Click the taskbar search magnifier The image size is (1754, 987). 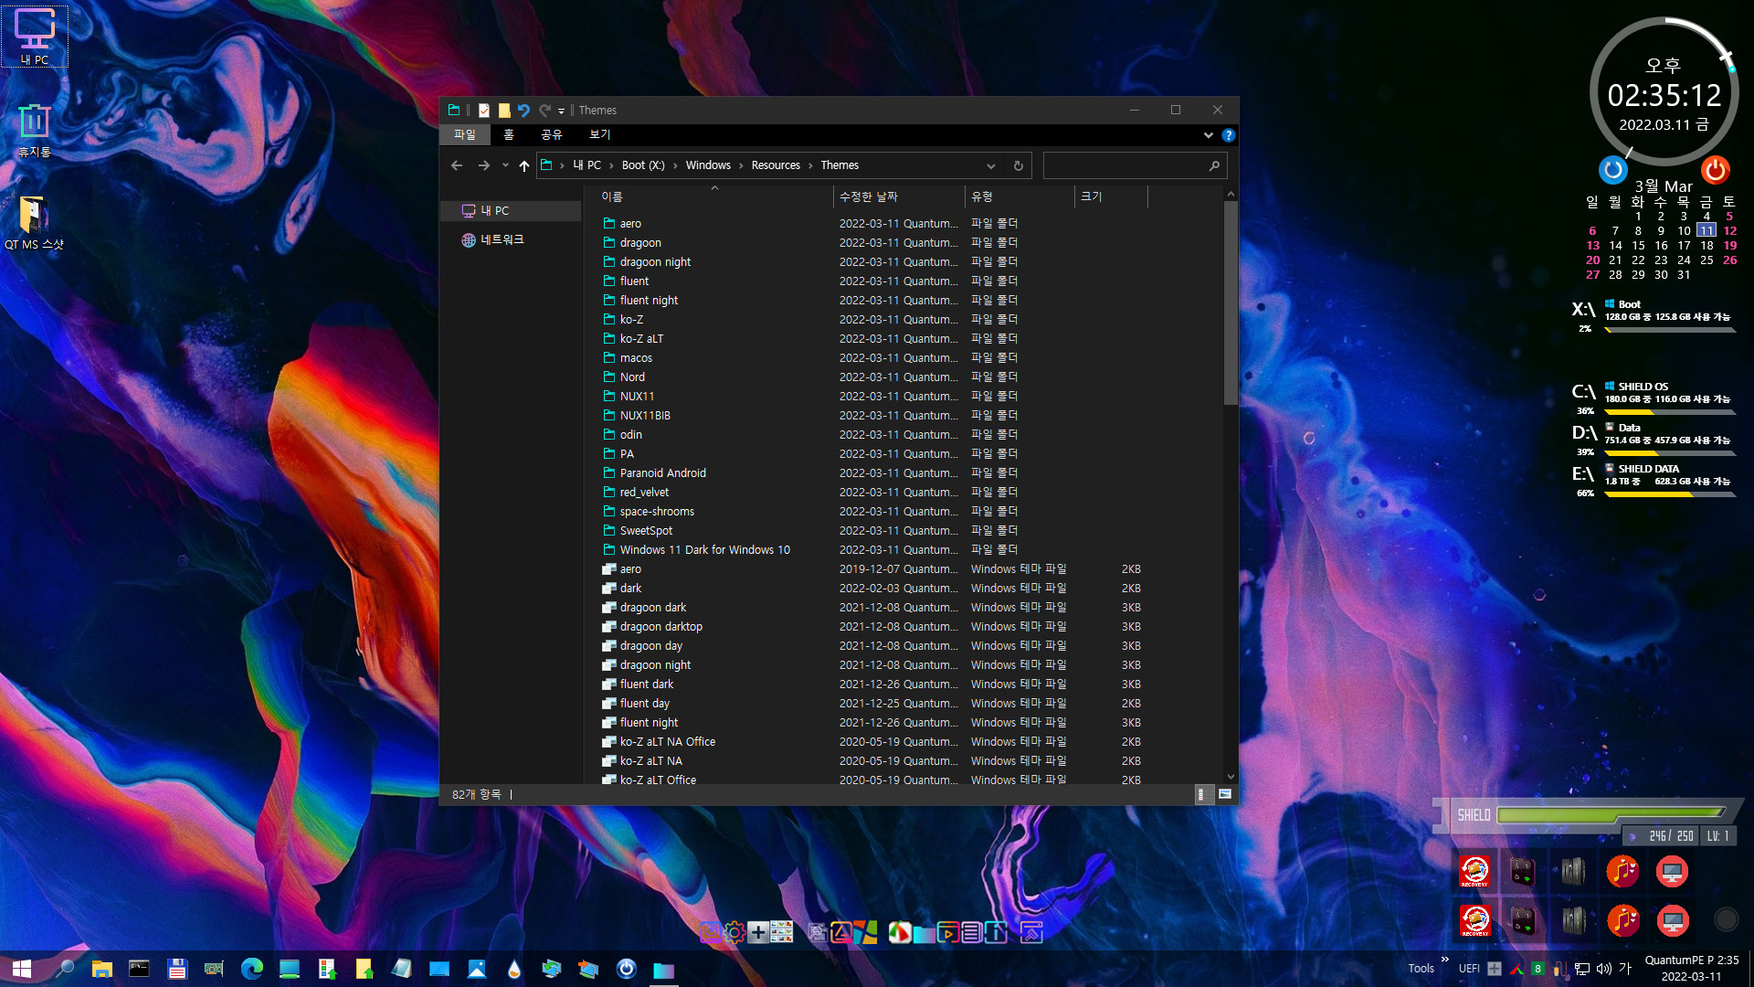(64, 969)
